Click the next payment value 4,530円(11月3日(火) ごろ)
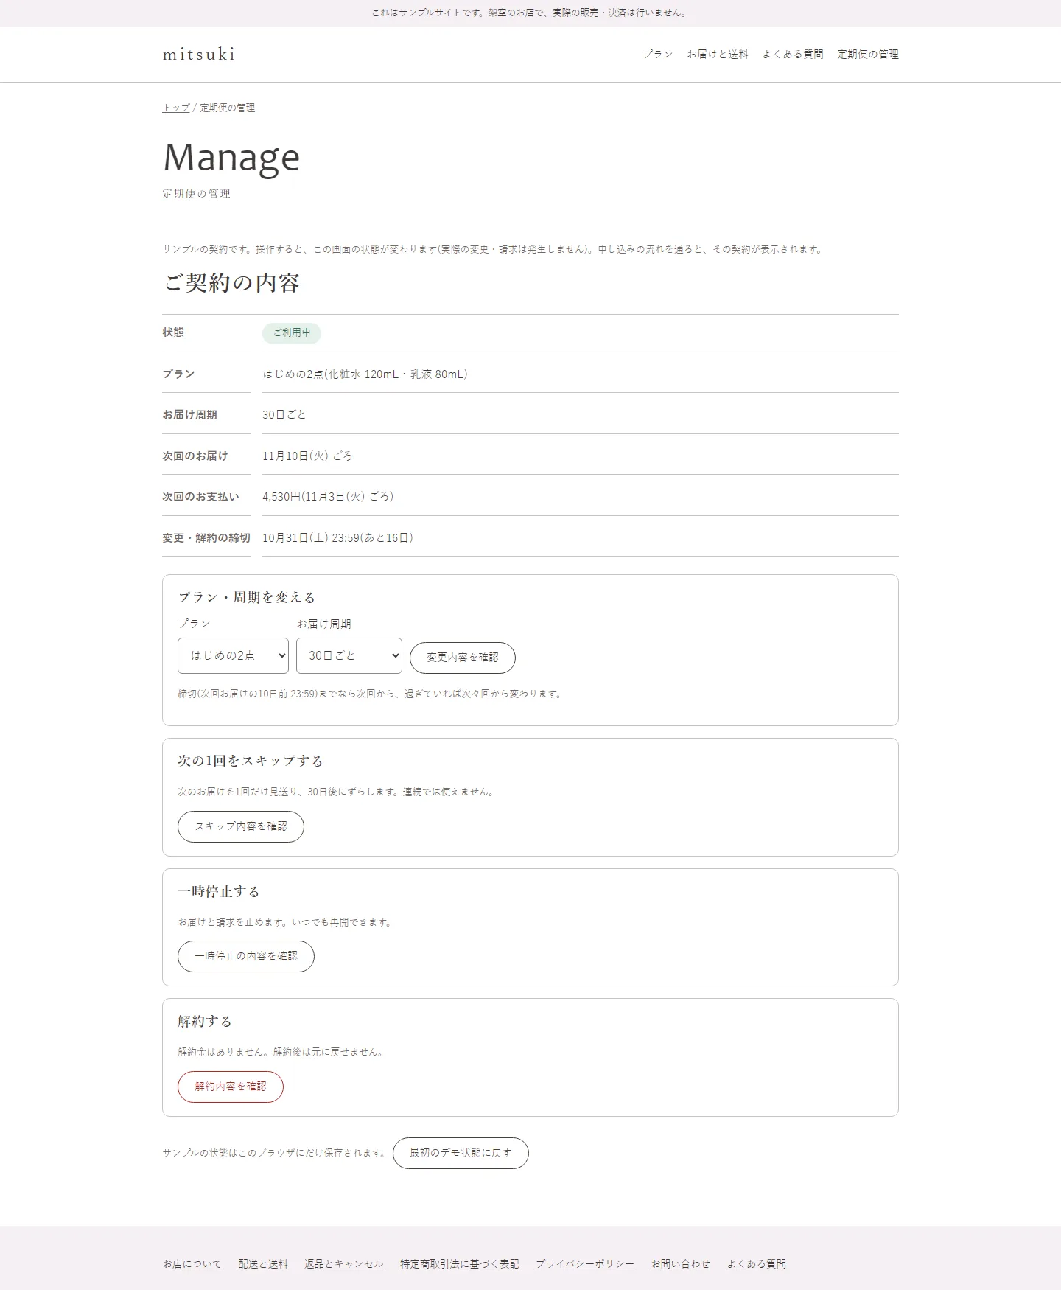1061x1290 pixels. [328, 497]
